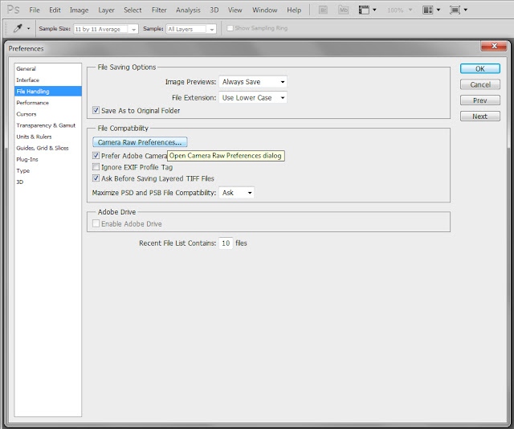The image size is (514, 429).
Task: Open the Analysis menu
Action: point(188,10)
